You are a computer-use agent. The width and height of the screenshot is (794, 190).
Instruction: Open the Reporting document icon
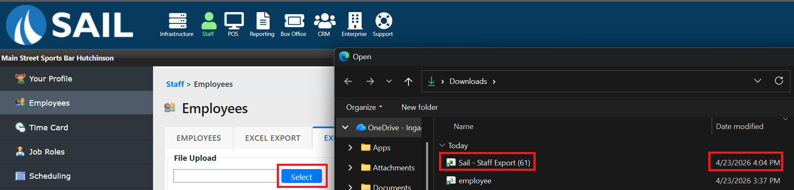pyautogui.click(x=262, y=21)
